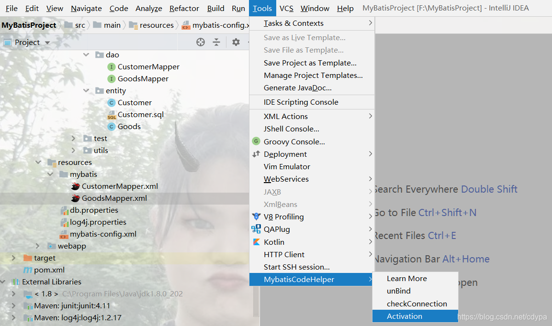Click MyBatisProject breadcrumb
Screen dimensions: 552x326
pyautogui.click(x=29, y=25)
